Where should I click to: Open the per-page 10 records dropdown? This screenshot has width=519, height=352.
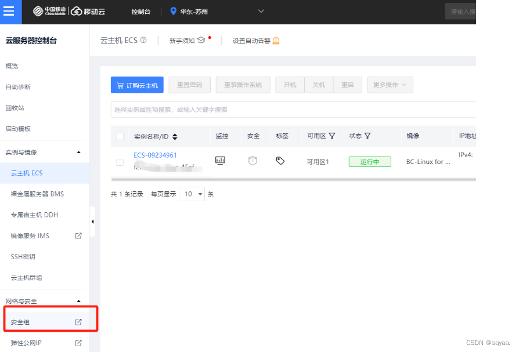pyautogui.click(x=192, y=194)
